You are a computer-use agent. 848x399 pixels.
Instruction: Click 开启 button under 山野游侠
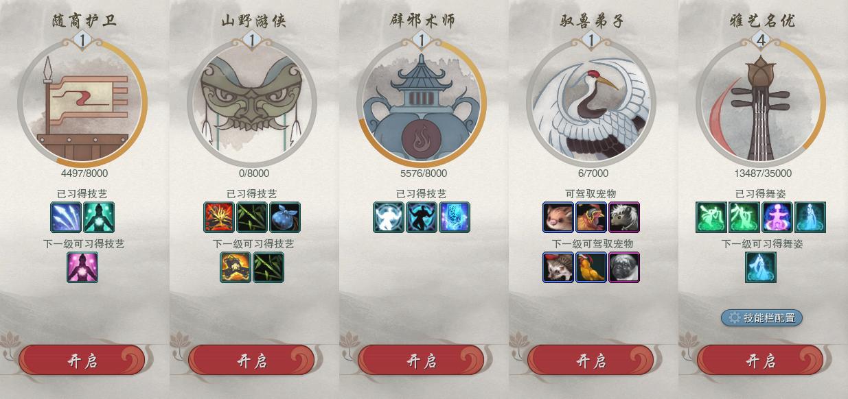pos(251,361)
